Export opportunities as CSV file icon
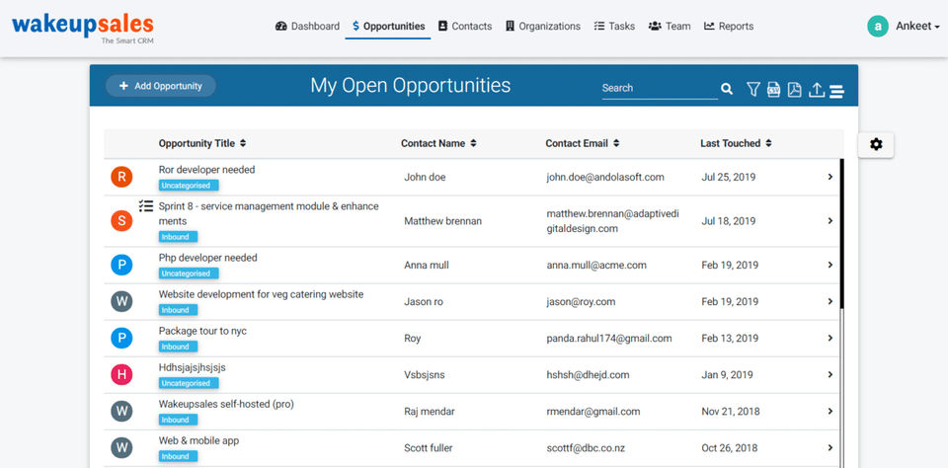The image size is (948, 468). pyautogui.click(x=774, y=90)
